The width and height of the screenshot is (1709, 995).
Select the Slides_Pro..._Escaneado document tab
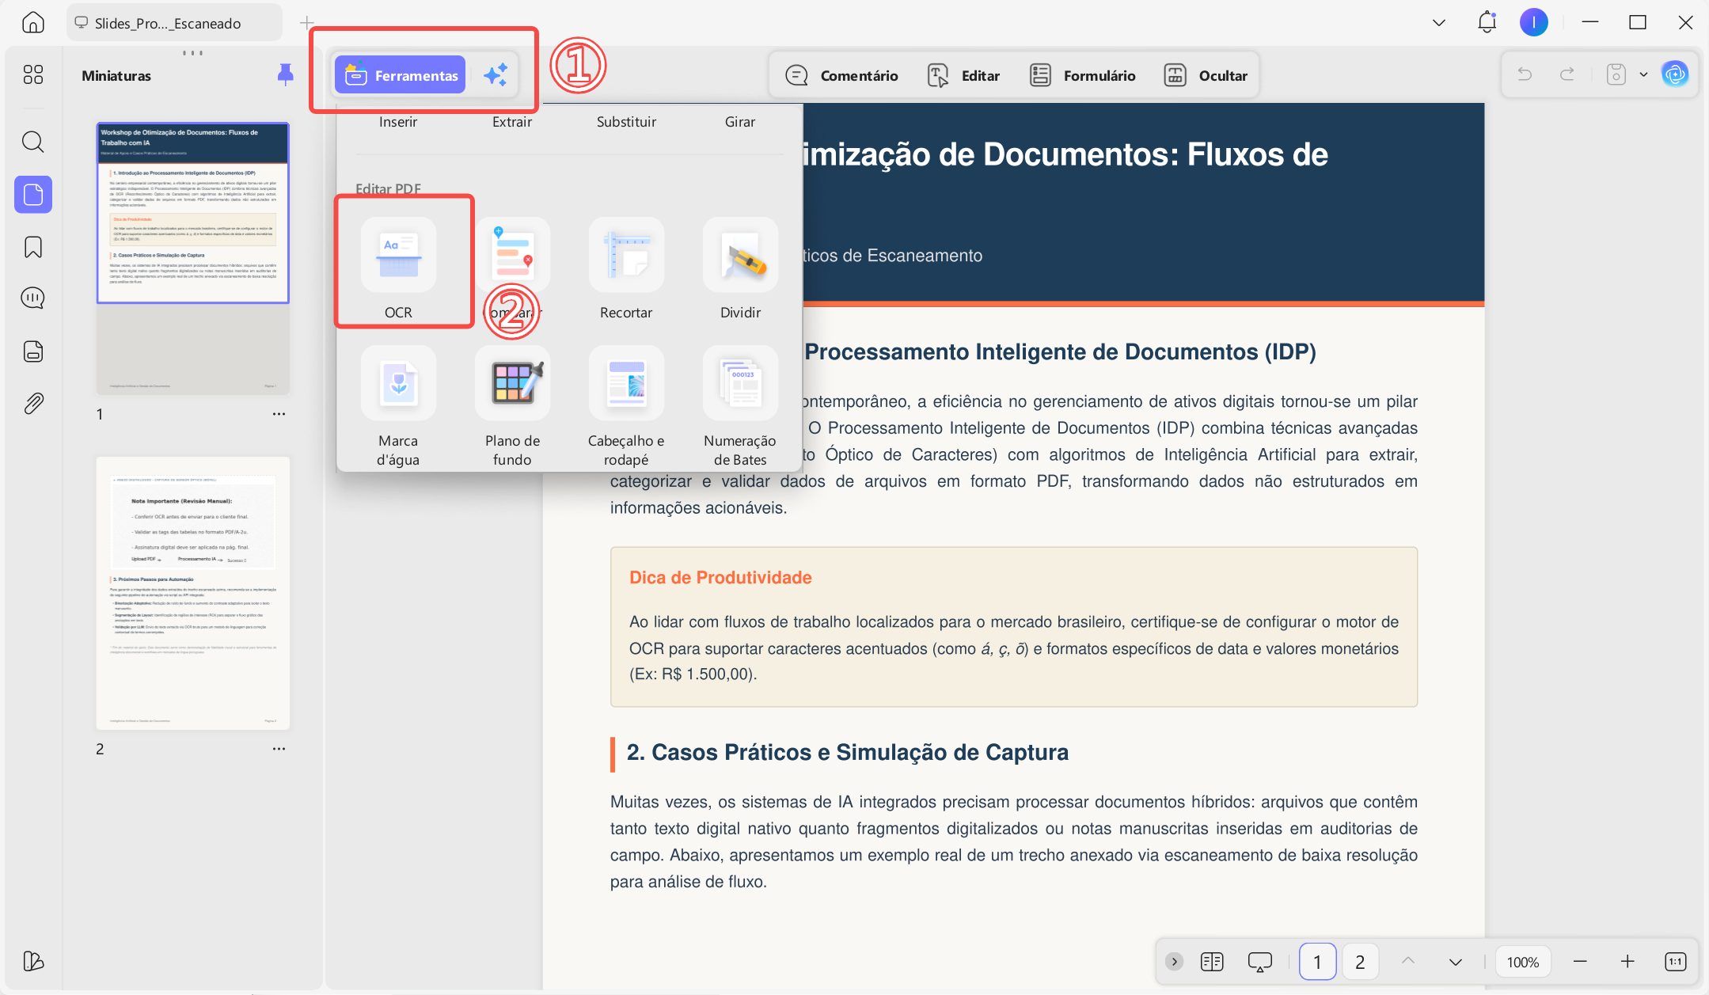174,23
